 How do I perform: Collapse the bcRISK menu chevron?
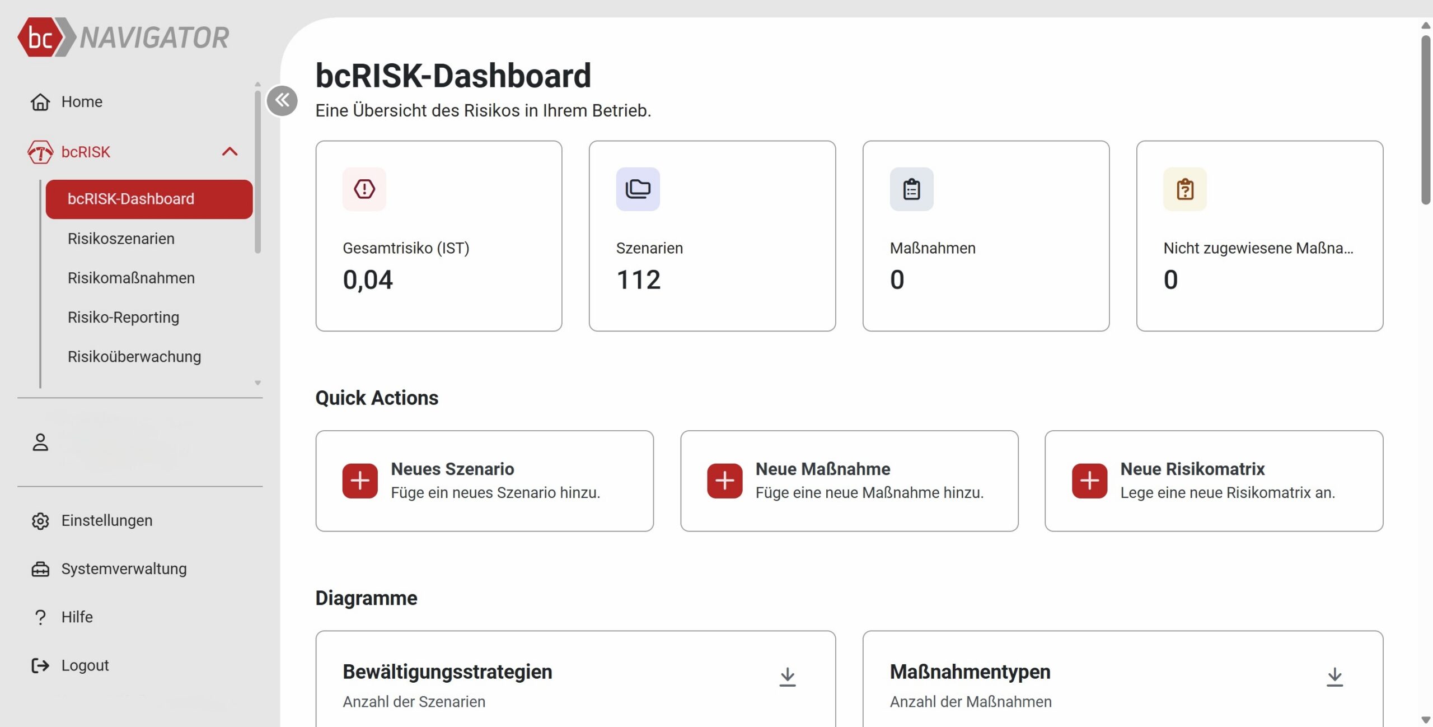(x=230, y=152)
